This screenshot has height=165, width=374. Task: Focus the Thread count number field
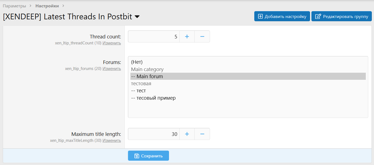pos(154,36)
